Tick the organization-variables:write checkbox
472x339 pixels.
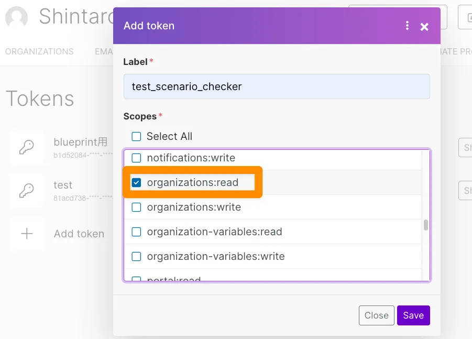136,256
